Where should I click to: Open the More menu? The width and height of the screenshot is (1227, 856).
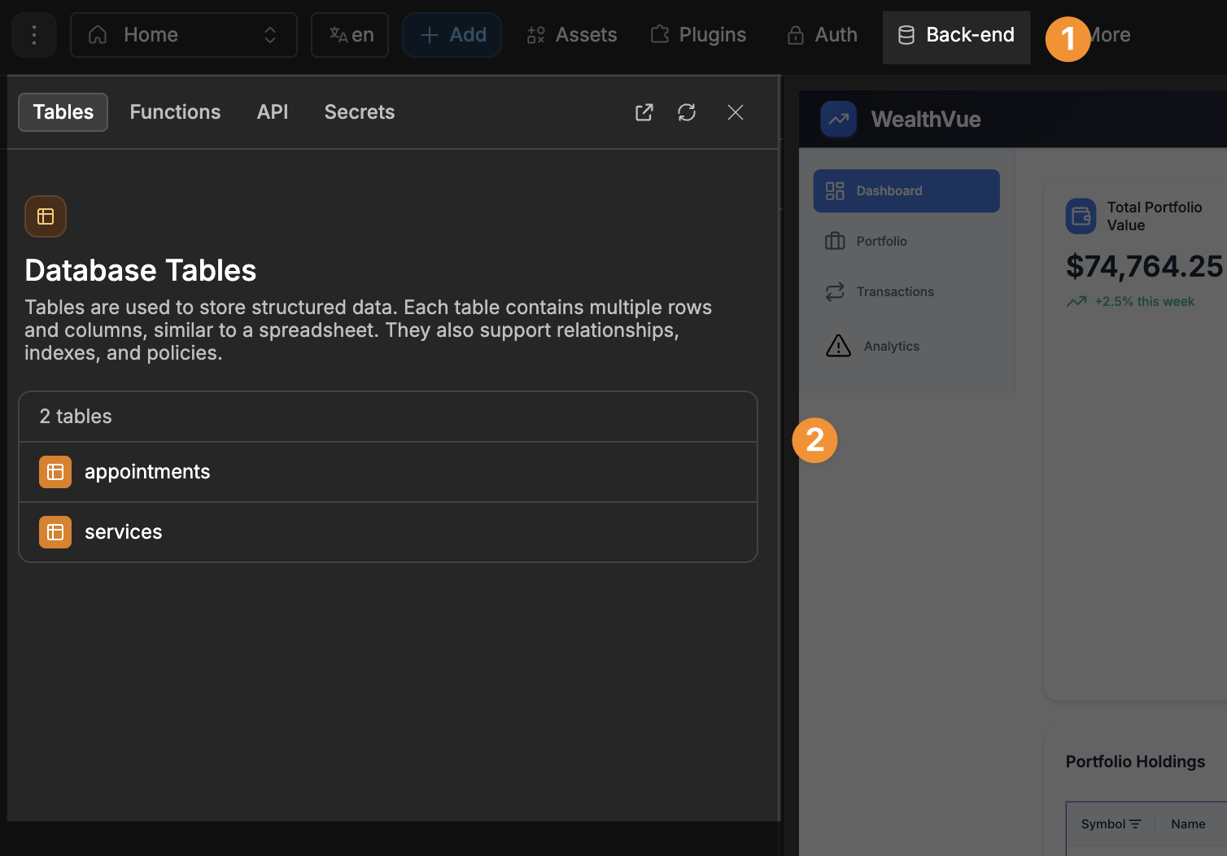coord(1110,34)
